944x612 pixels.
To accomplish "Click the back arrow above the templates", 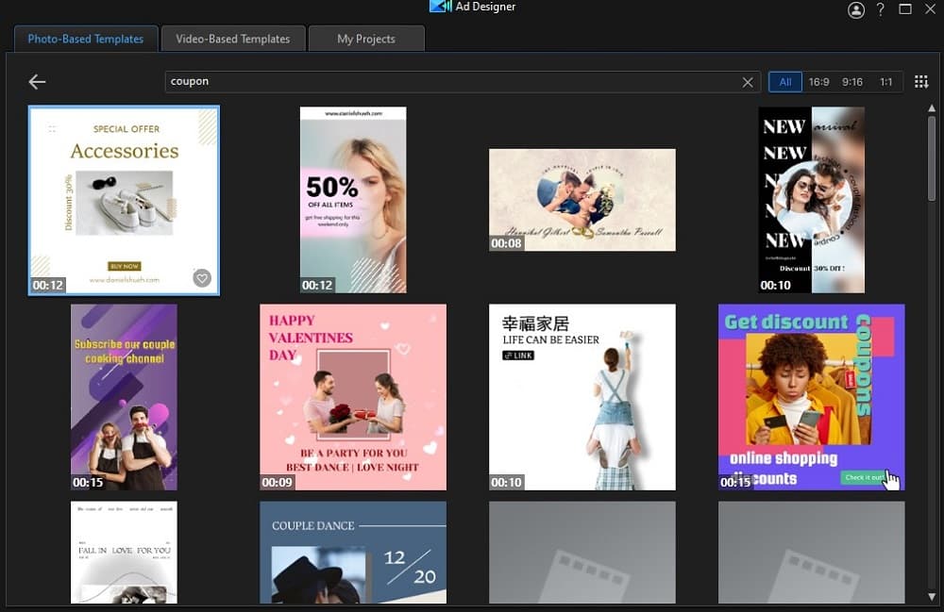I will coord(36,81).
